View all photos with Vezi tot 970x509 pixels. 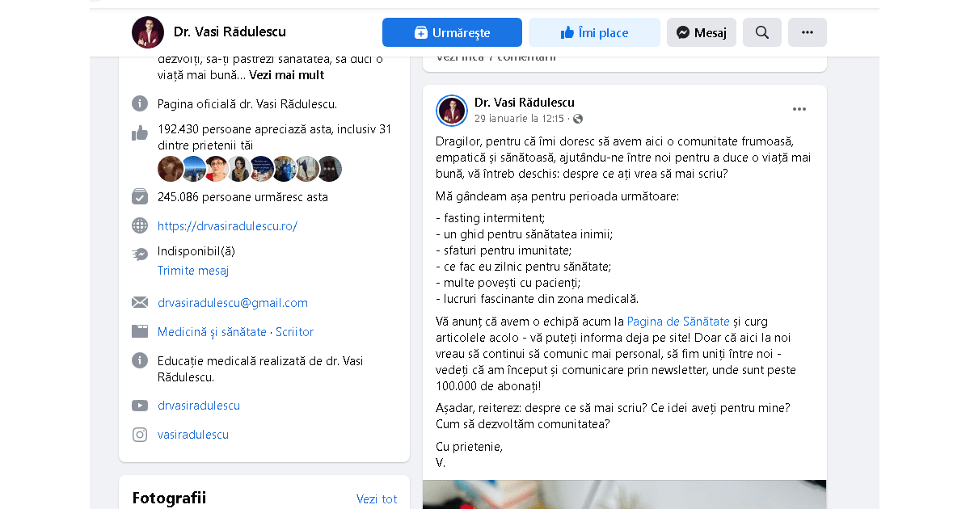377,499
